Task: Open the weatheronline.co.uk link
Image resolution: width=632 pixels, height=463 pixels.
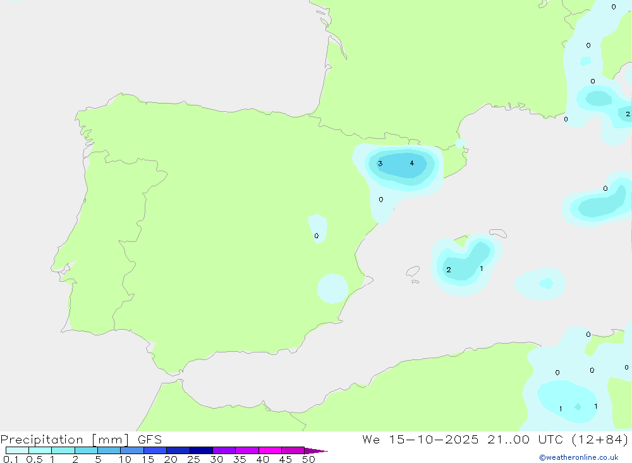Action: coord(579,457)
